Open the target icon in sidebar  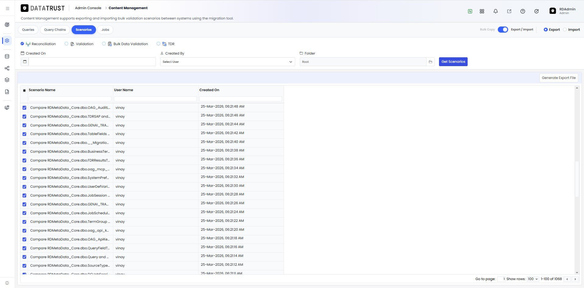point(7,25)
